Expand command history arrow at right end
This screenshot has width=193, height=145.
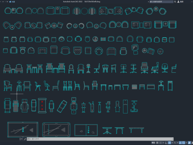pos(172,139)
